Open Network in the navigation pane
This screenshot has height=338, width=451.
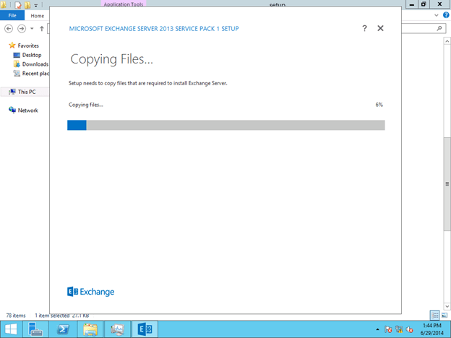tap(27, 110)
